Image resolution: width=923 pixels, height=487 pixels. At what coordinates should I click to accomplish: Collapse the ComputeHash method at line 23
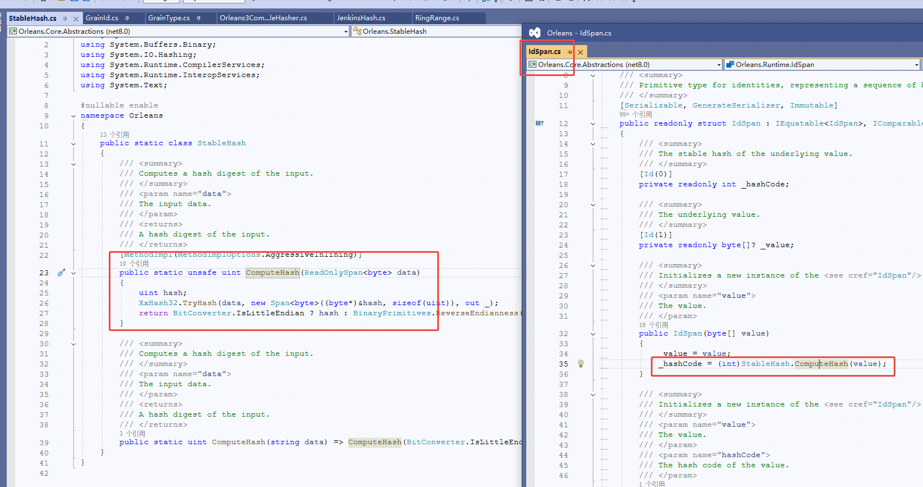pos(73,273)
